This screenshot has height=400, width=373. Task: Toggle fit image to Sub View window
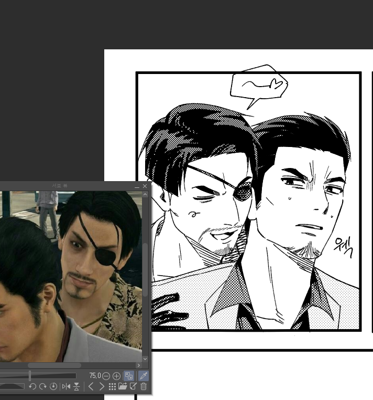pyautogui.click(x=129, y=376)
